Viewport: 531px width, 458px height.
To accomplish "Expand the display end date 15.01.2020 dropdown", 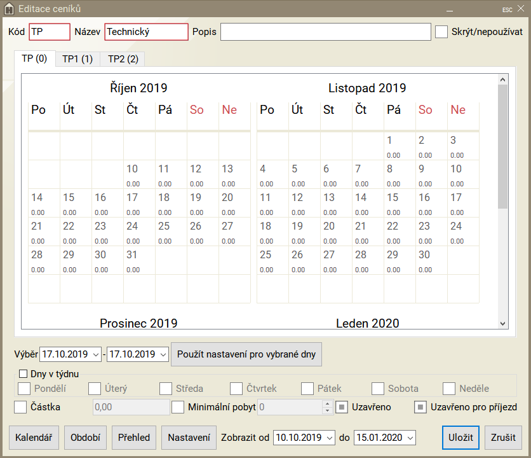I will (x=410, y=438).
